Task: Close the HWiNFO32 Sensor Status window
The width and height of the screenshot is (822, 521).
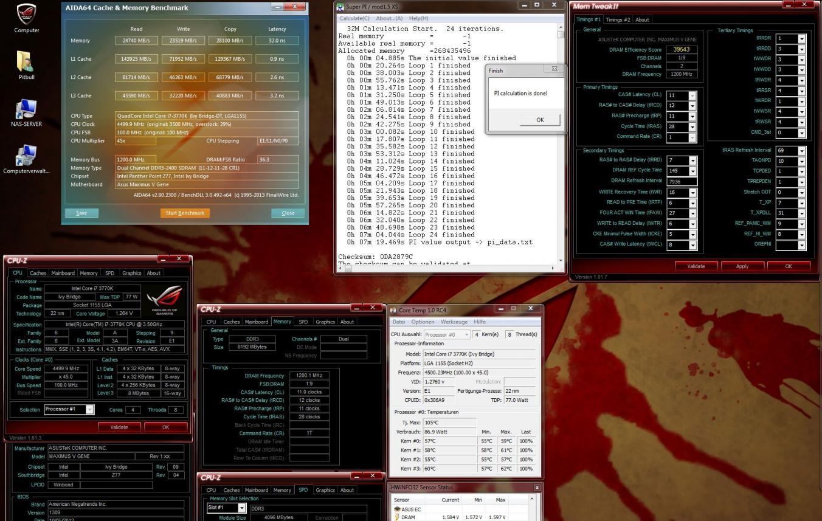Action: pos(537,488)
